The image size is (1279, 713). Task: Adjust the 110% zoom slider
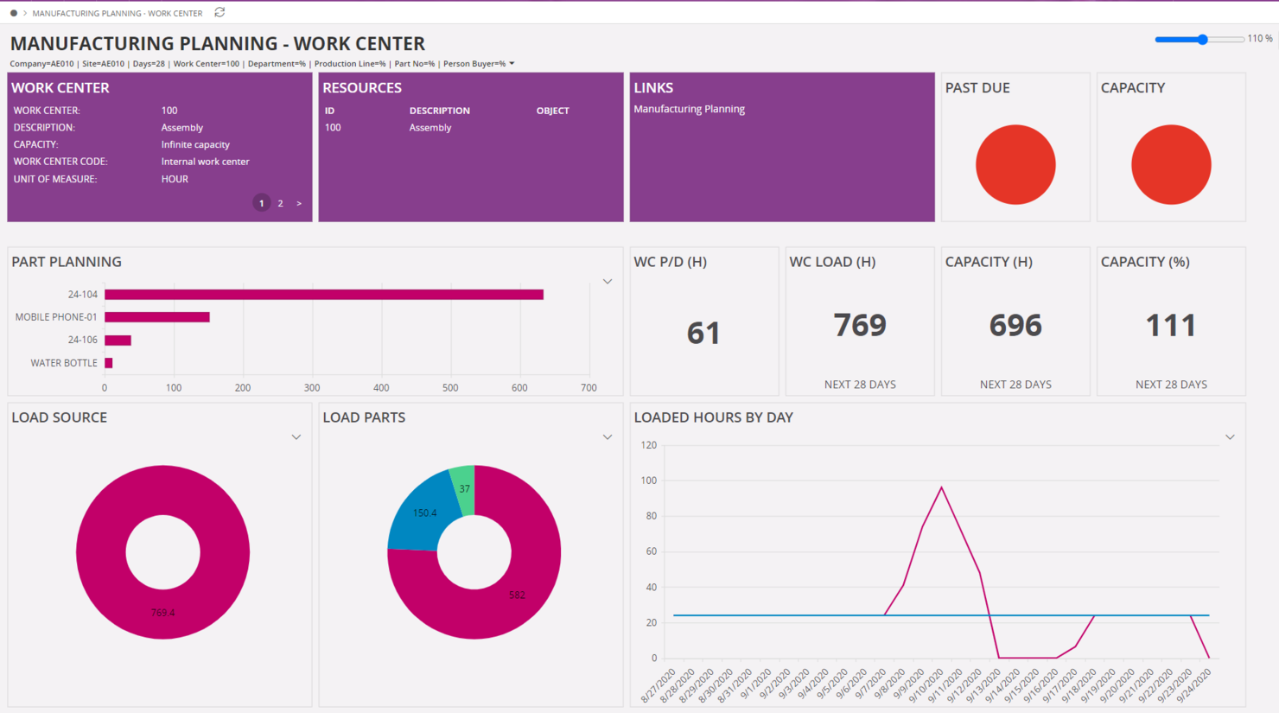[1201, 39]
